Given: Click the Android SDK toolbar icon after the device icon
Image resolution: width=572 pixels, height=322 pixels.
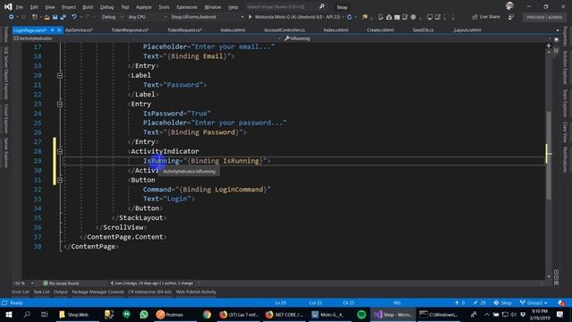Looking at the screenshot, I should [389, 17].
